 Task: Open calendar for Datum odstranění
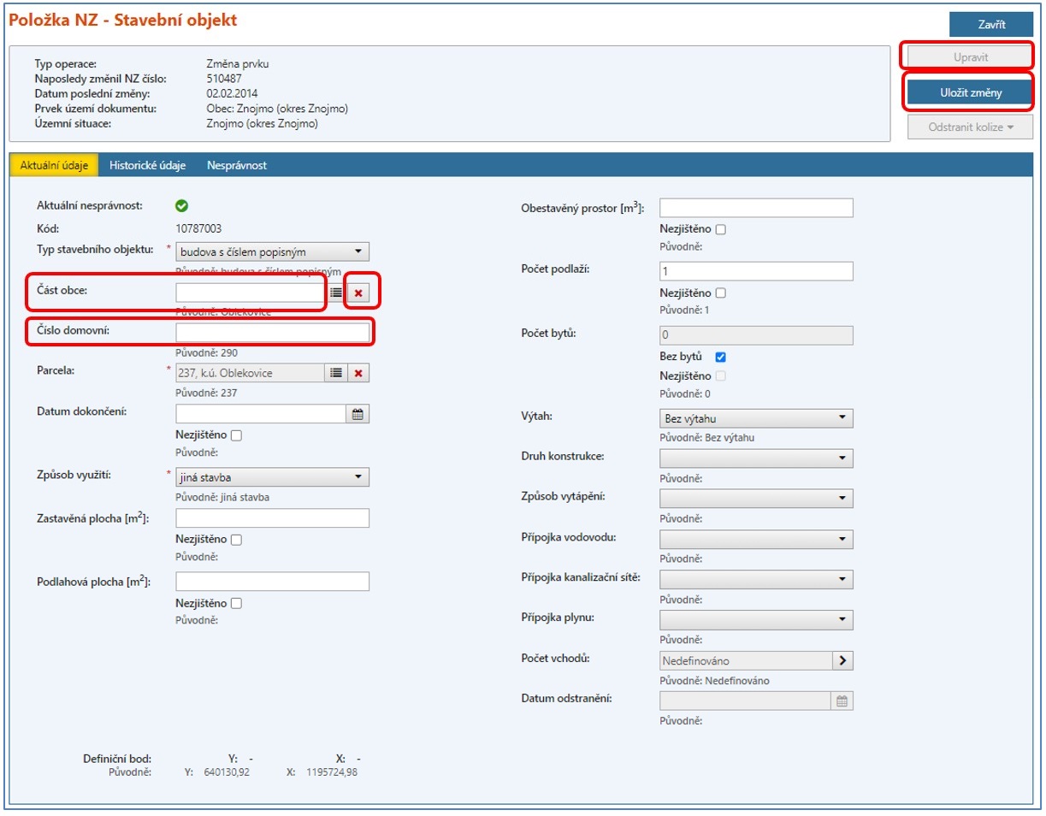[x=842, y=701]
